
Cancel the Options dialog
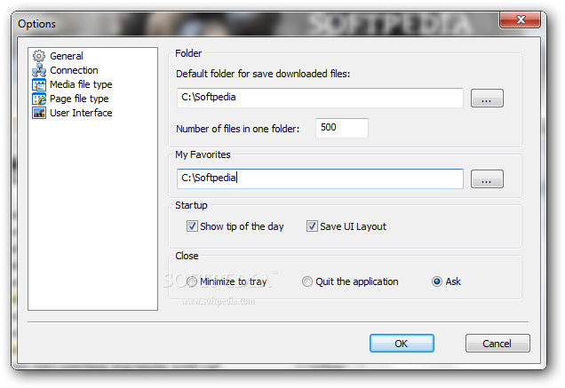[x=497, y=344]
